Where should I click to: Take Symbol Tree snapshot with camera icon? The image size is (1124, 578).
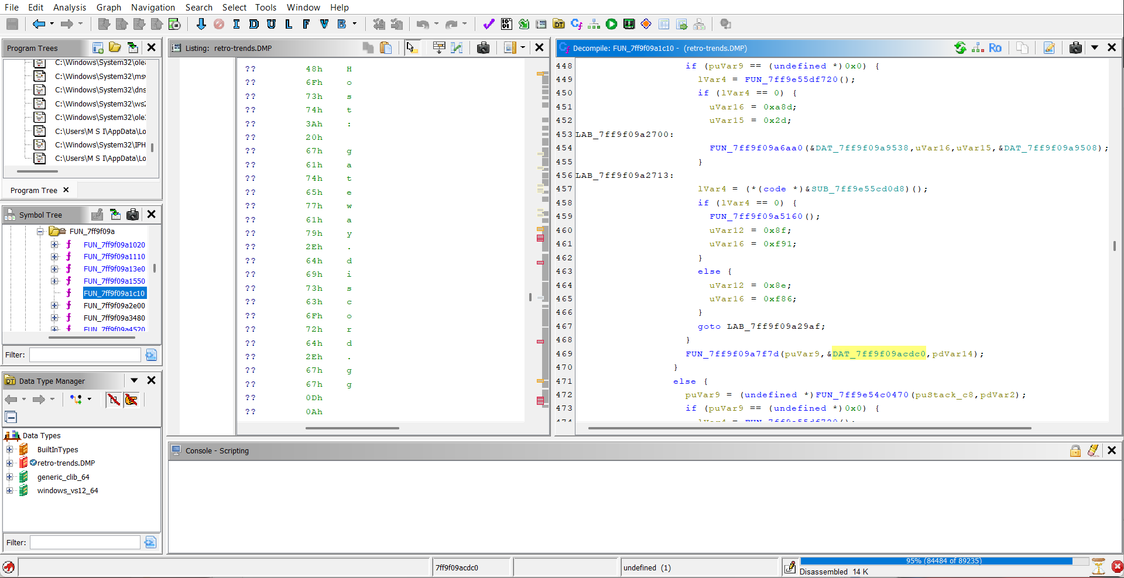(x=133, y=215)
